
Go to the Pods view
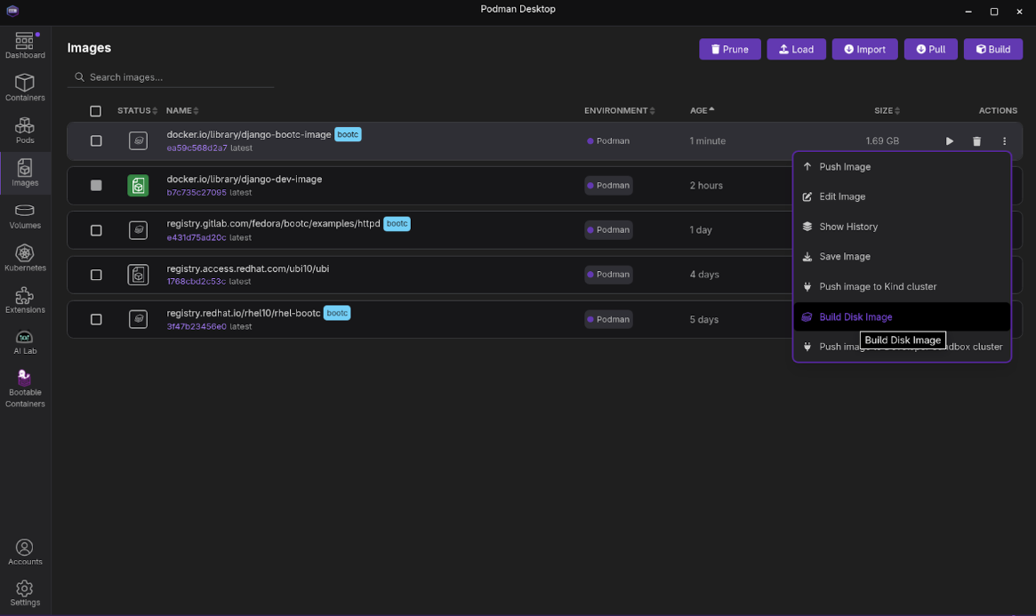(x=25, y=130)
